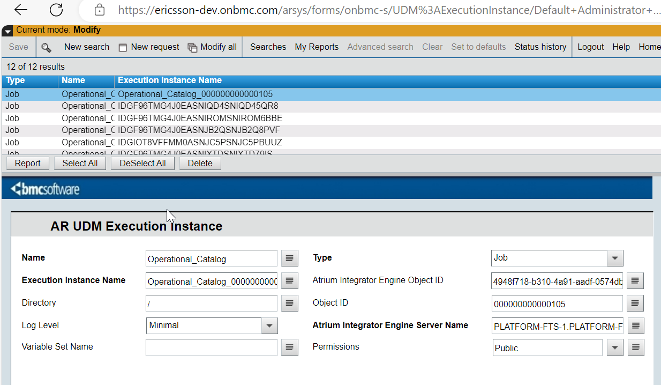The width and height of the screenshot is (661, 385).
Task: Click Clear in toolbar
Action: tap(432, 47)
